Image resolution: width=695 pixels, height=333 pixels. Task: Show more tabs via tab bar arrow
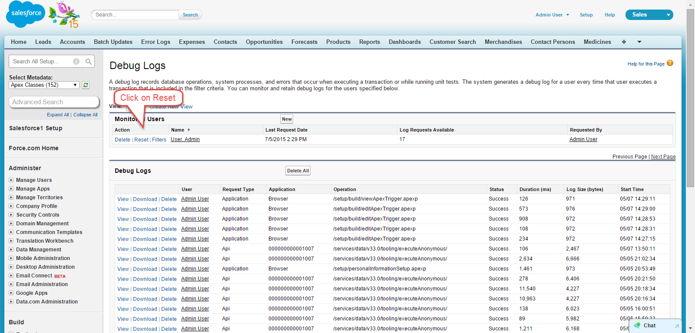point(639,42)
